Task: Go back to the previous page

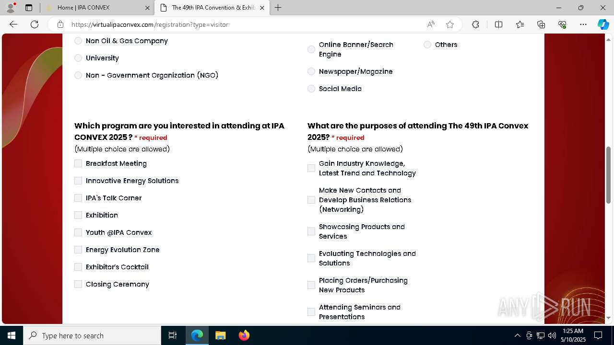Action: tap(13, 24)
